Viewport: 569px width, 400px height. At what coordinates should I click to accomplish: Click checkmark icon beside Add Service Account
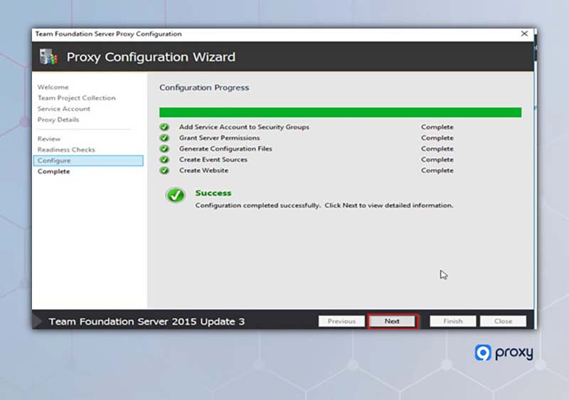tap(164, 127)
